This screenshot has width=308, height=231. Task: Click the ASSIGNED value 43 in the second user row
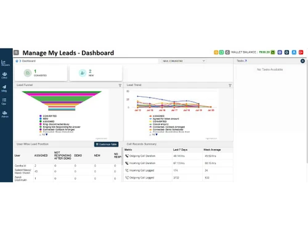click(36, 171)
